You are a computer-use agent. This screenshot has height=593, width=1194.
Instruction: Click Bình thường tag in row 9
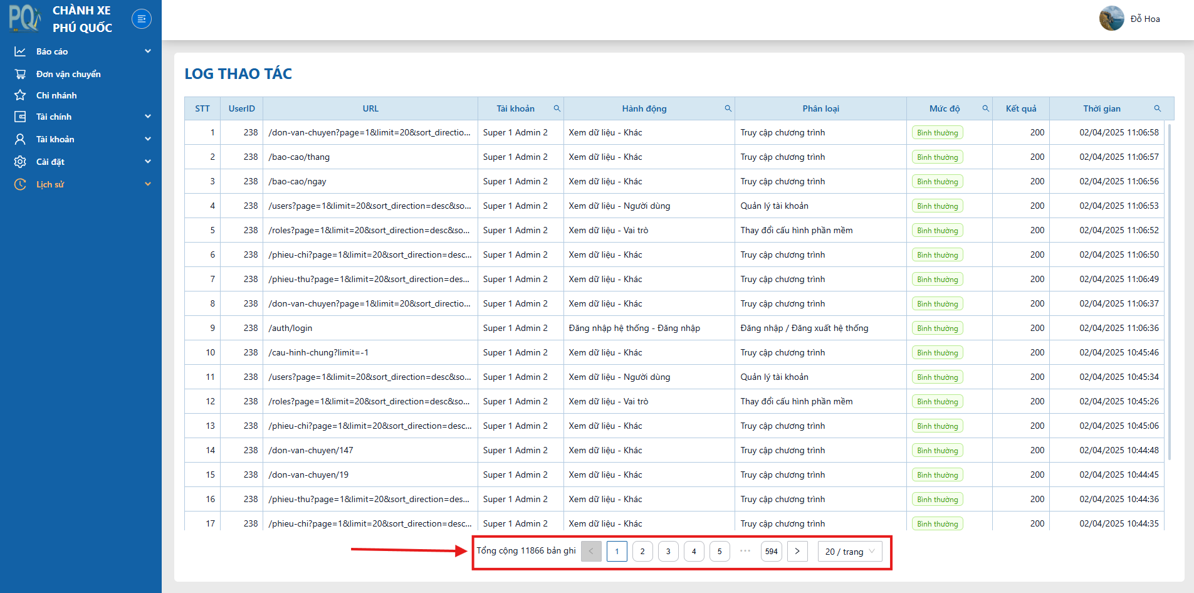[x=938, y=328]
